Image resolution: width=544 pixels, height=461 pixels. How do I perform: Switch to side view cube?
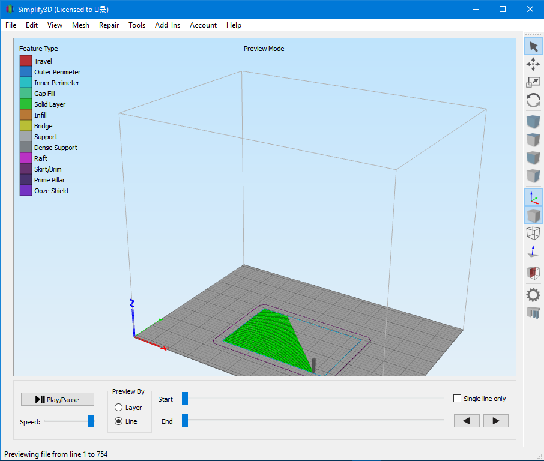click(x=533, y=176)
